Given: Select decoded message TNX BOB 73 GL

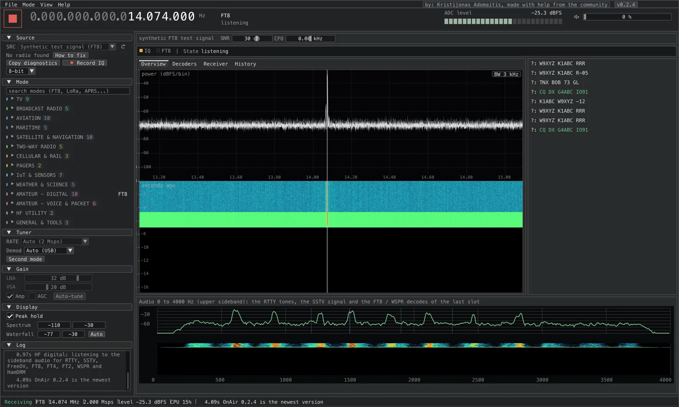Looking at the screenshot, I should [559, 83].
